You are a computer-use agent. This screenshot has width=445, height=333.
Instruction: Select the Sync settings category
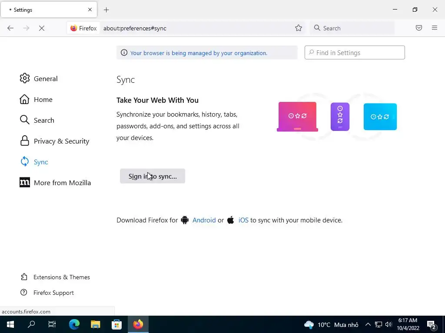pyautogui.click(x=34, y=162)
